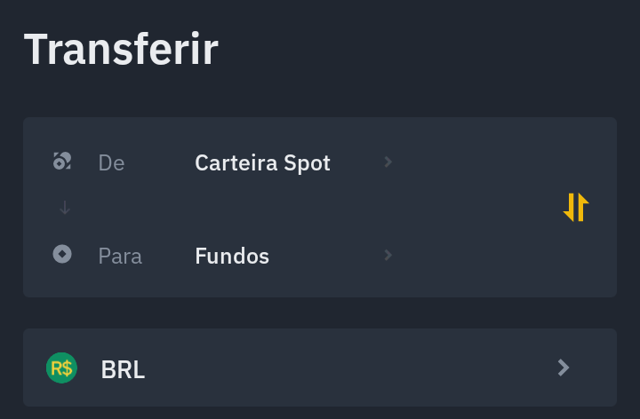Click the De label

(x=111, y=163)
